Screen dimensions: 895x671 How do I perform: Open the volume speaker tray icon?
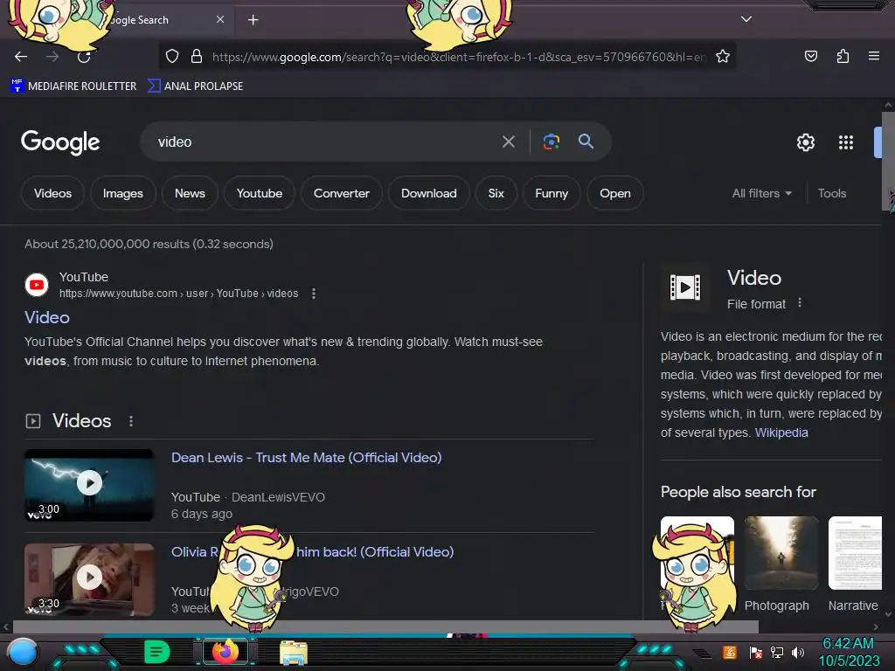[798, 652]
